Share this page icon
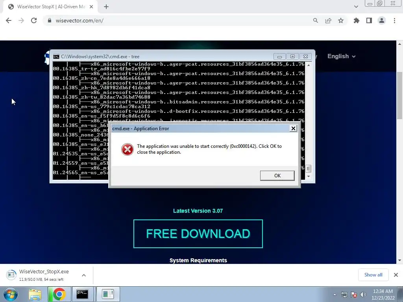403x302 pixels. tap(328, 20)
